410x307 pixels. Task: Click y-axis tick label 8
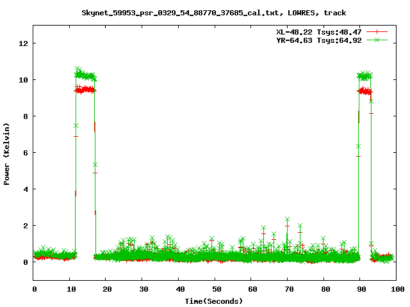26,116
